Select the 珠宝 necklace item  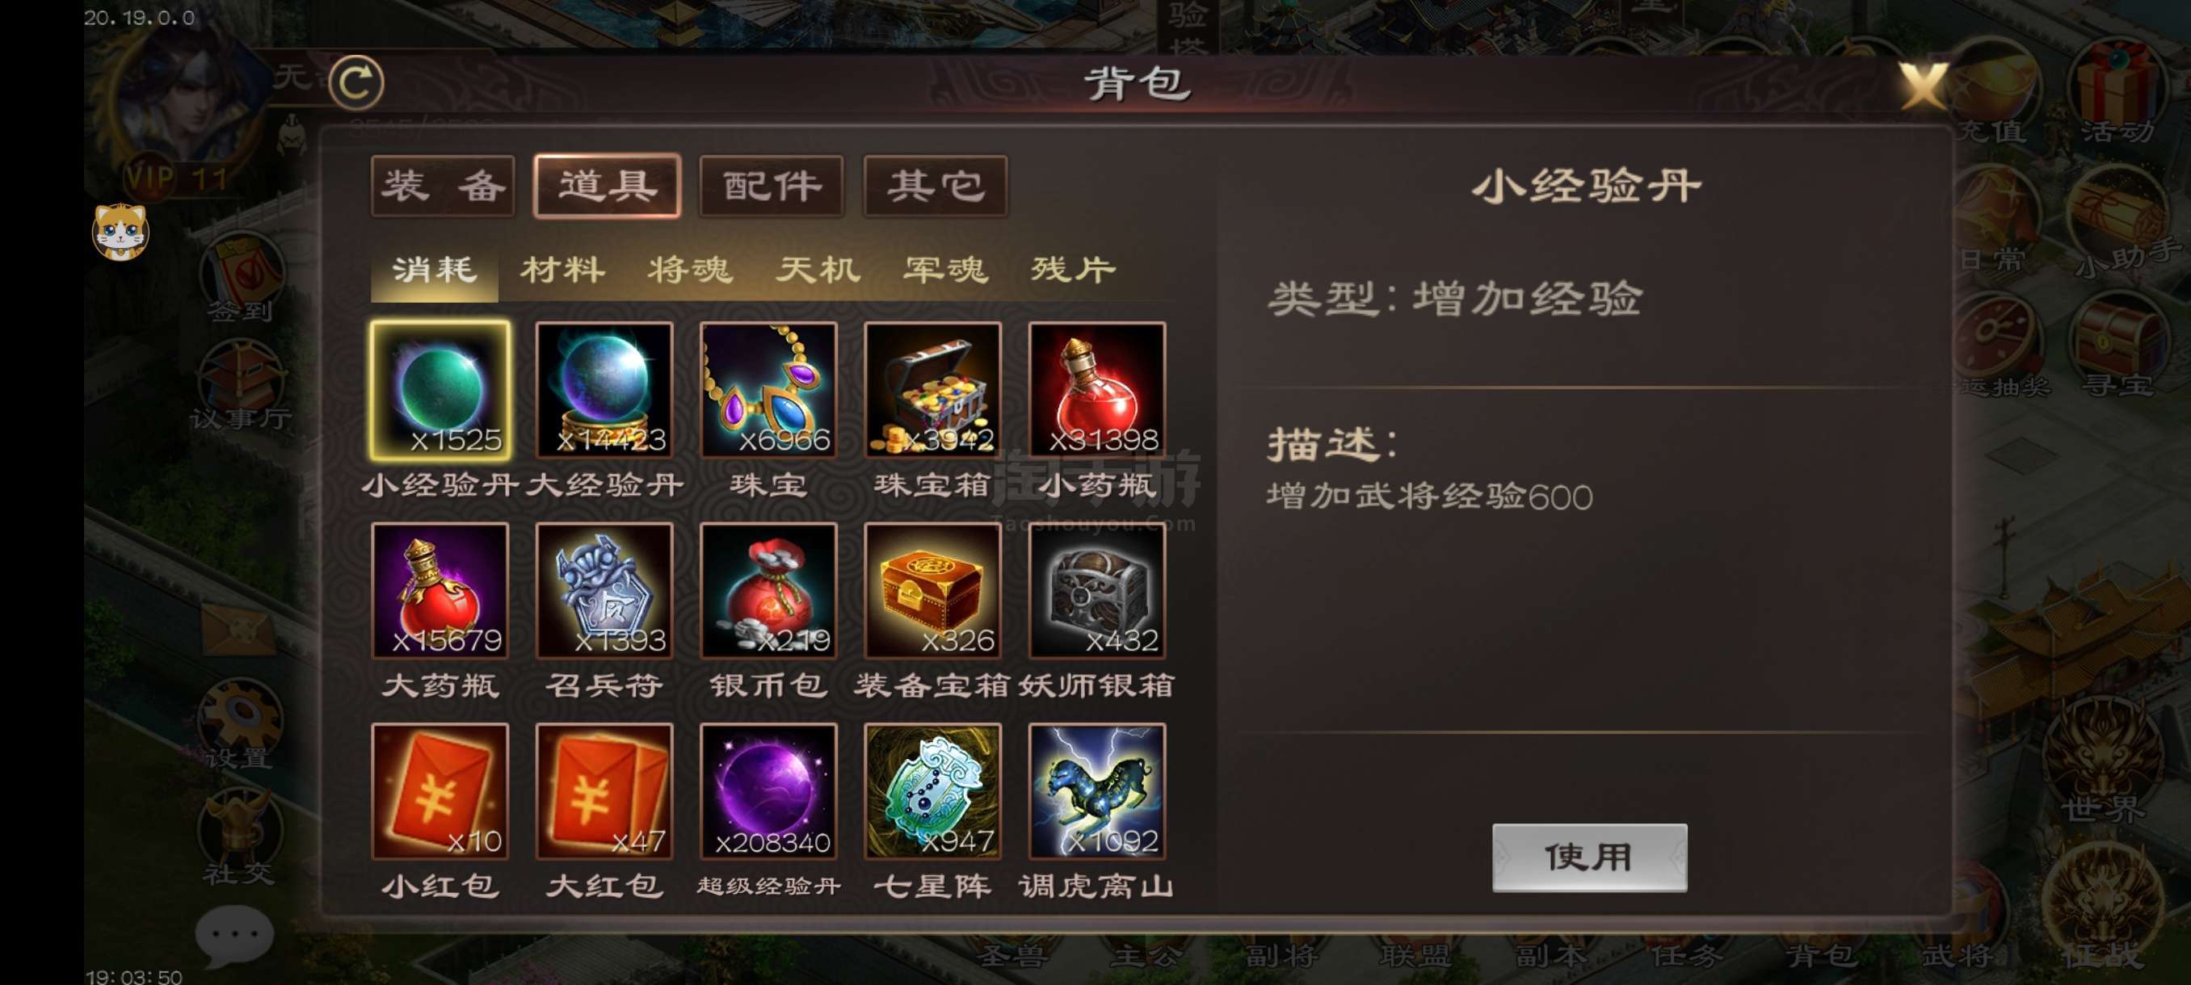tap(768, 390)
